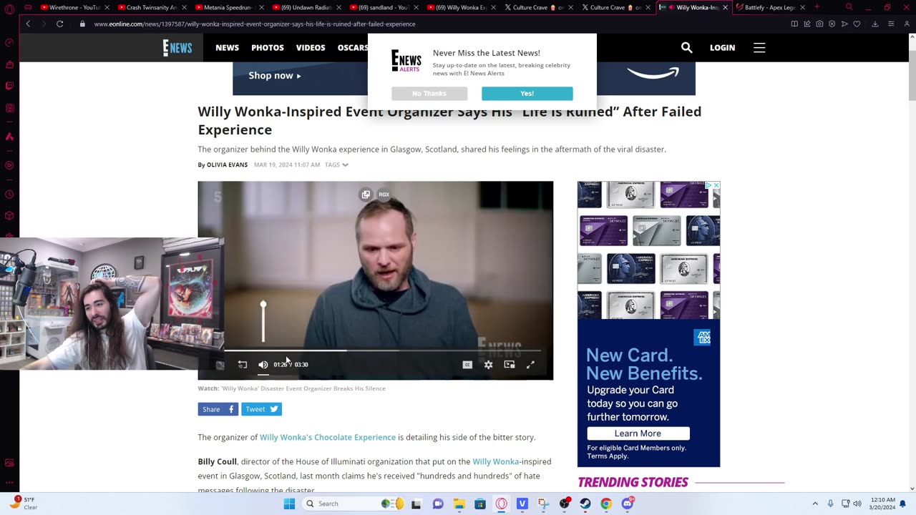Click the Shop now banner button

pyautogui.click(x=275, y=75)
